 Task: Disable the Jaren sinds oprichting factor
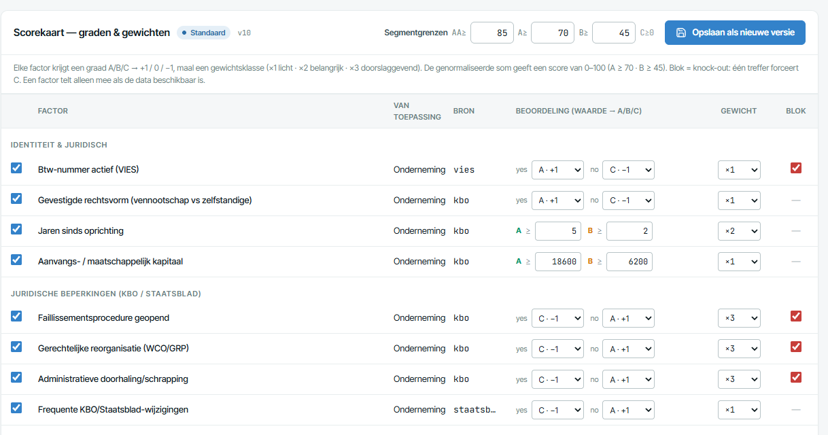16,229
